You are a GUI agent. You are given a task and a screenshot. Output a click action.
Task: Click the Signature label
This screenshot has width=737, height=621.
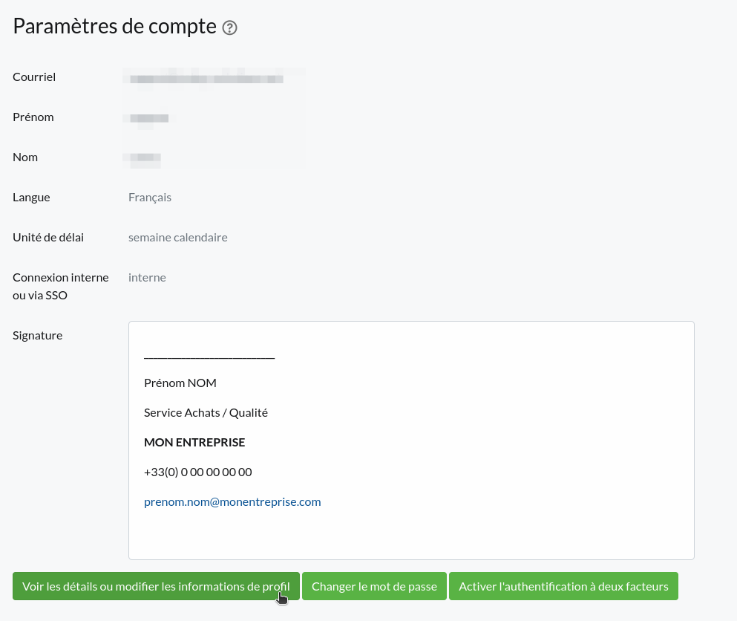tap(38, 335)
